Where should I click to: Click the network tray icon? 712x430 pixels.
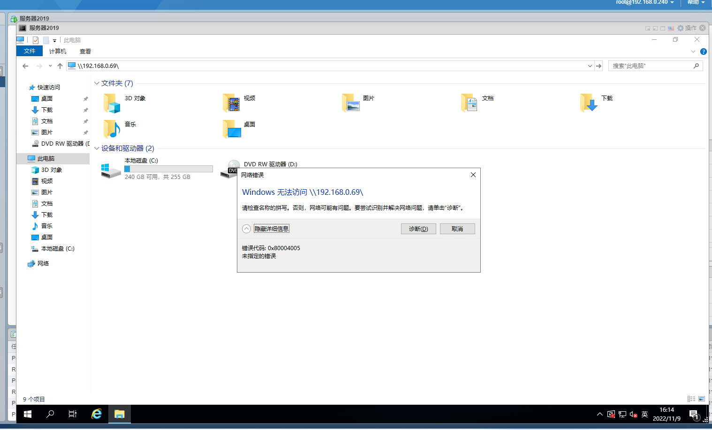(x=622, y=414)
